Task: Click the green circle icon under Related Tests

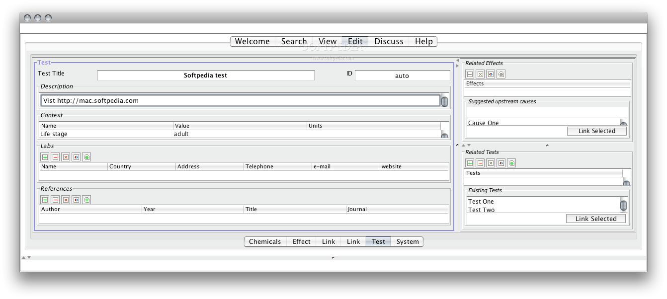Action: click(511, 163)
